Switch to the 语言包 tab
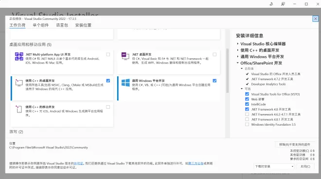This screenshot has height=179, width=321. [62, 25]
